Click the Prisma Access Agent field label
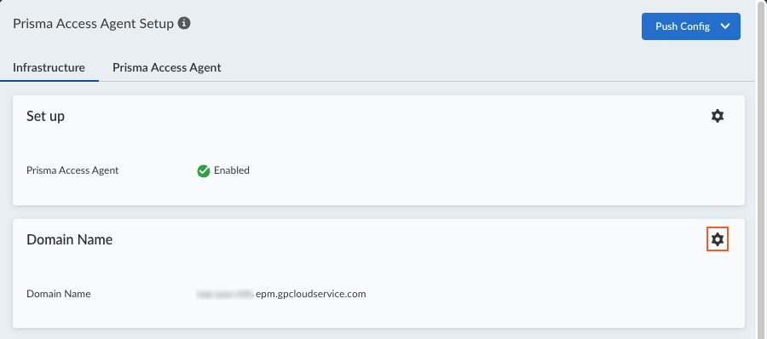 (x=72, y=170)
